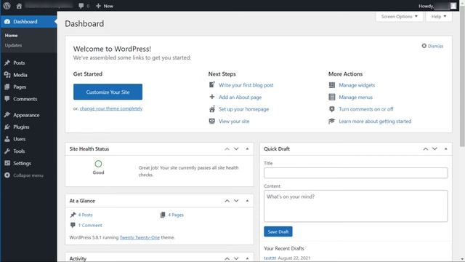Open the site home icon in admin bar
The image size is (465, 262).
(19, 6)
